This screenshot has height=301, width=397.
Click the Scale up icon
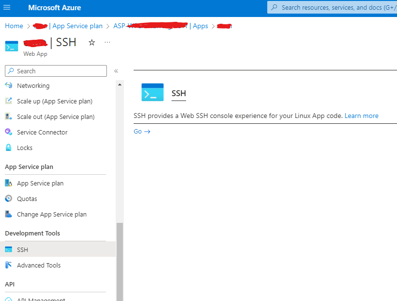(x=8, y=100)
